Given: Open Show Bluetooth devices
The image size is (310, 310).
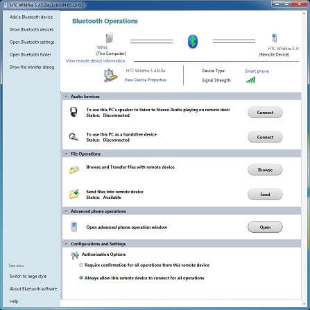Looking at the screenshot, I should [x=31, y=30].
